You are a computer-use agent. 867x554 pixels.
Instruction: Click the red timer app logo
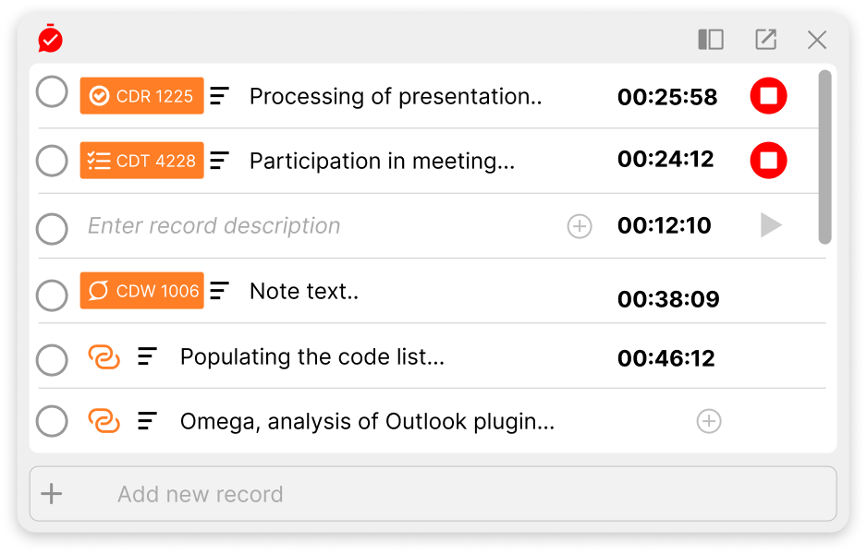click(x=50, y=39)
